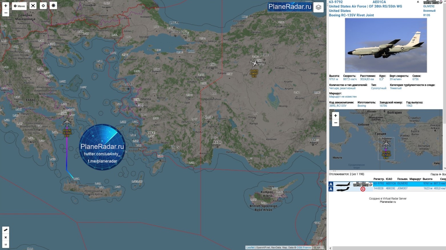Click class A badge in JGM307 row
Viewport: 446px width, 250px height.
click(x=331, y=189)
